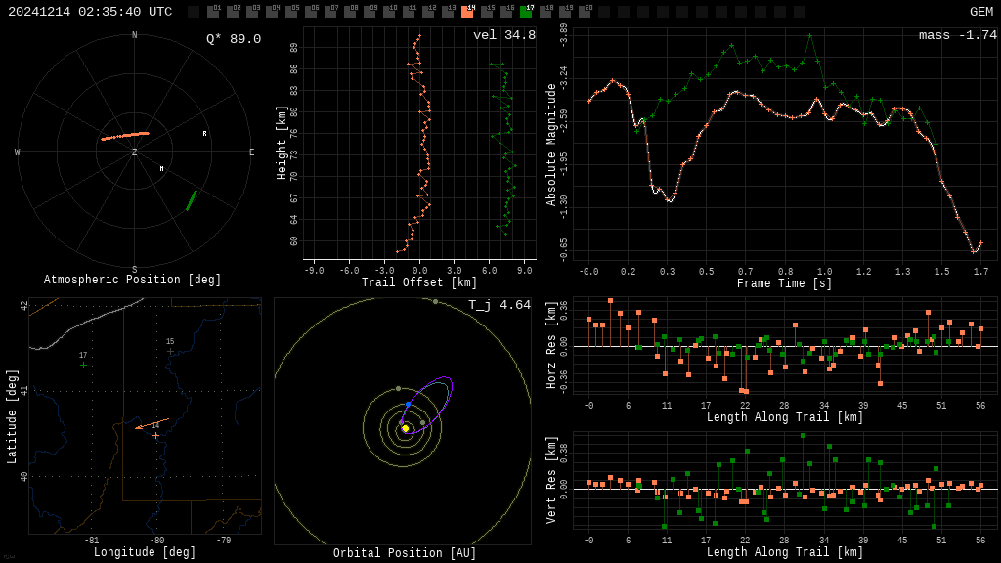Click the R marker in polar plot
This screenshot has width=1001, height=563.
click(x=204, y=134)
